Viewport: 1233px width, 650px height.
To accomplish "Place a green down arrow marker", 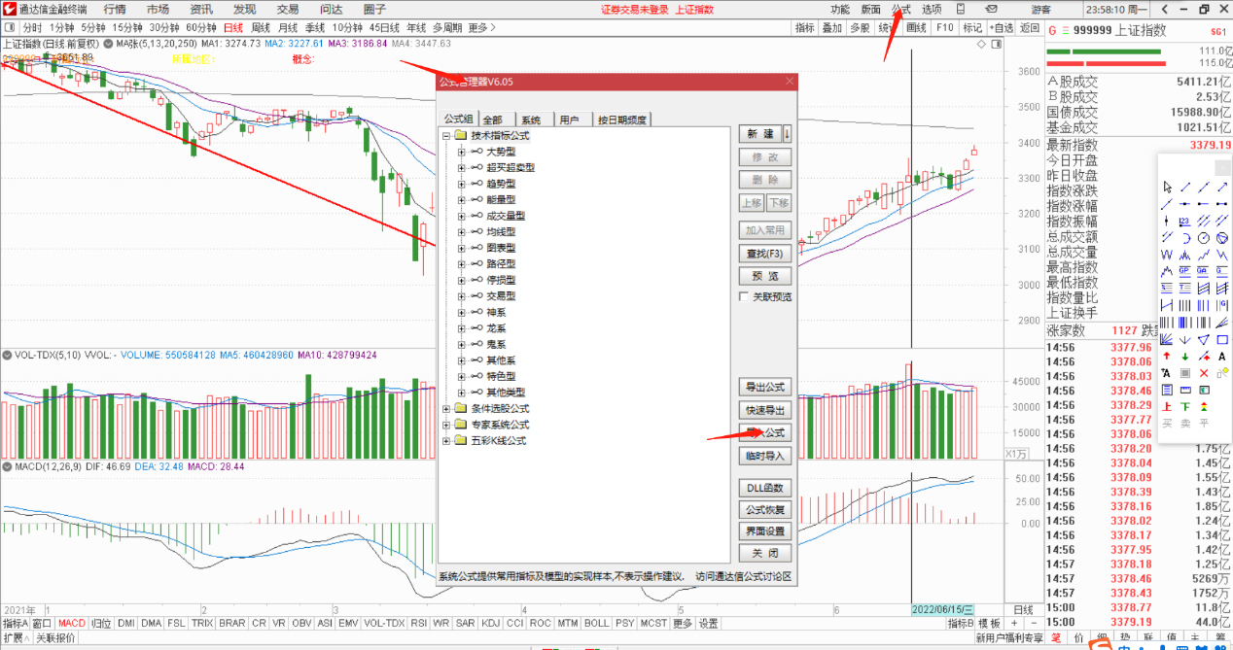I will [1184, 357].
